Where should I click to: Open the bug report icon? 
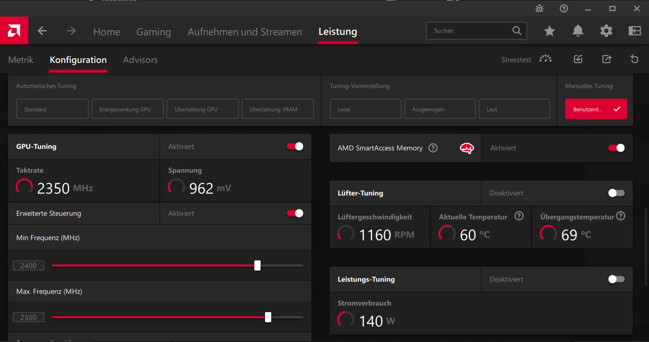[x=539, y=8]
